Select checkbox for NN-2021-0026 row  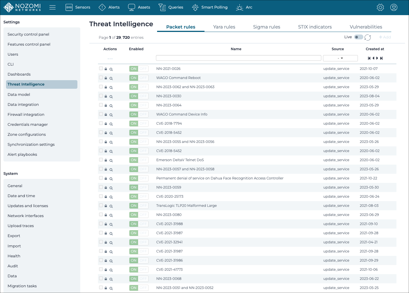click(x=101, y=68)
